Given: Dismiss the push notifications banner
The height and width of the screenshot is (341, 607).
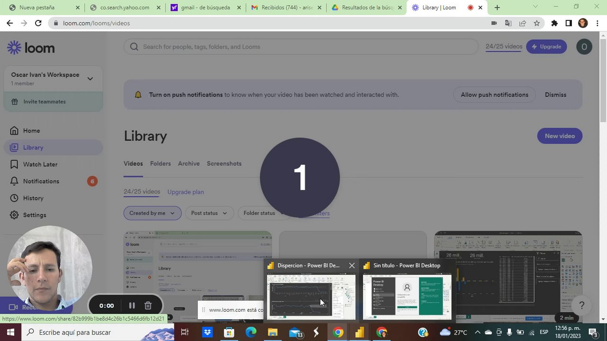Looking at the screenshot, I should point(555,95).
